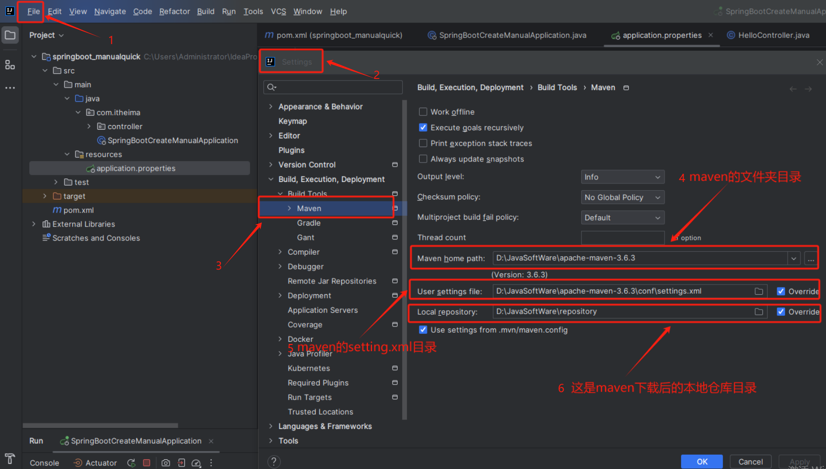
Task: Close the Run tab SpringBootCreateManualApplication
Action: click(x=211, y=441)
